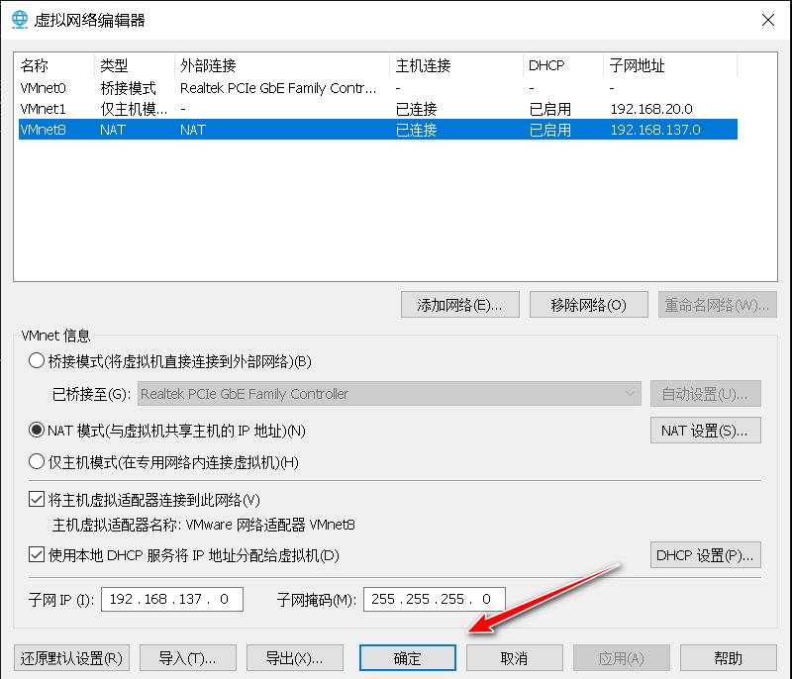Edit the 子网 IP input field

tap(172, 599)
